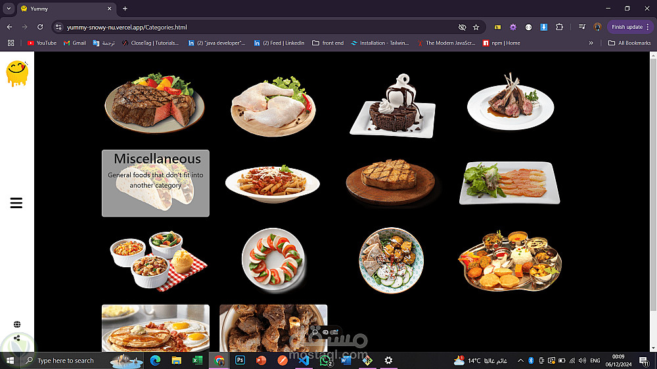This screenshot has width=657, height=369.
Task: Close the Yummy tab
Action: (109, 9)
